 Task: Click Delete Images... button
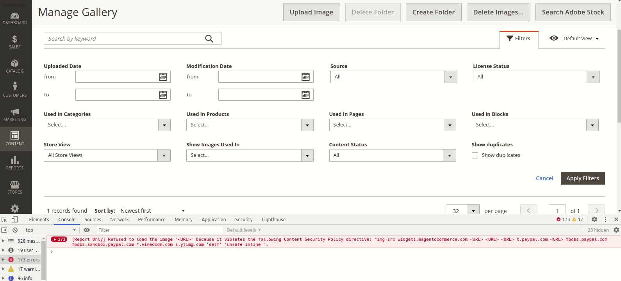tap(498, 12)
